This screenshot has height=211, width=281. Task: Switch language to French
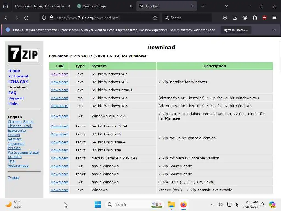14,135
